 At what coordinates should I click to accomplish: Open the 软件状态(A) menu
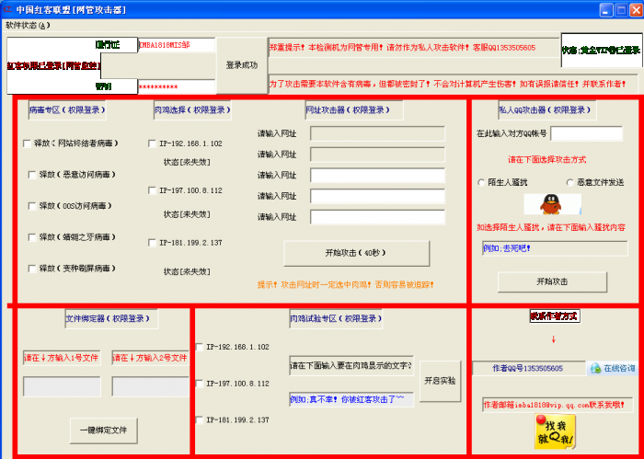[x=28, y=25]
